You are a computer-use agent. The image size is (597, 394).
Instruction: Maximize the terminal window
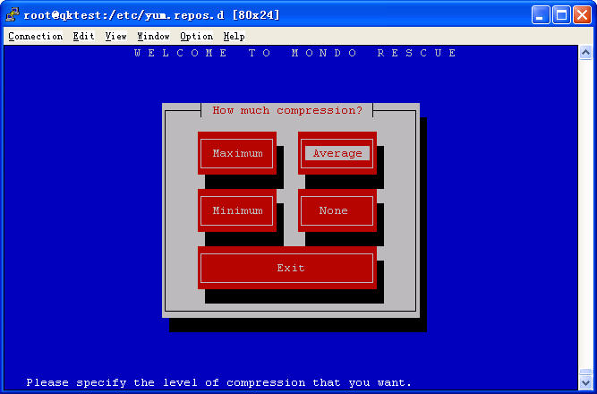coord(561,14)
